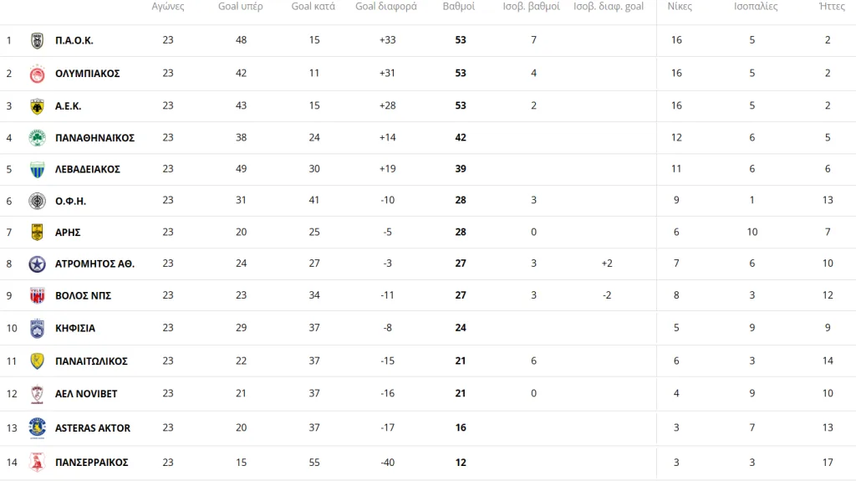Click the Ατρόμητος blue star crest
Image resolution: width=856 pixels, height=481 pixels.
point(37,264)
